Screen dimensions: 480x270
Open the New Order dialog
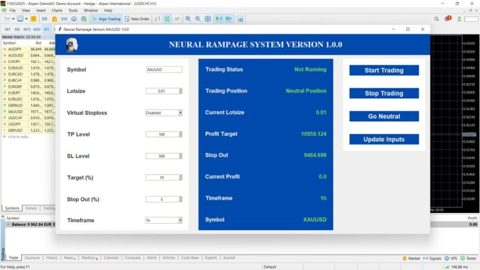point(137,19)
